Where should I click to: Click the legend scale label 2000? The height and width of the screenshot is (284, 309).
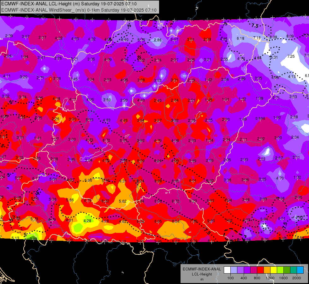[x=297, y=278]
